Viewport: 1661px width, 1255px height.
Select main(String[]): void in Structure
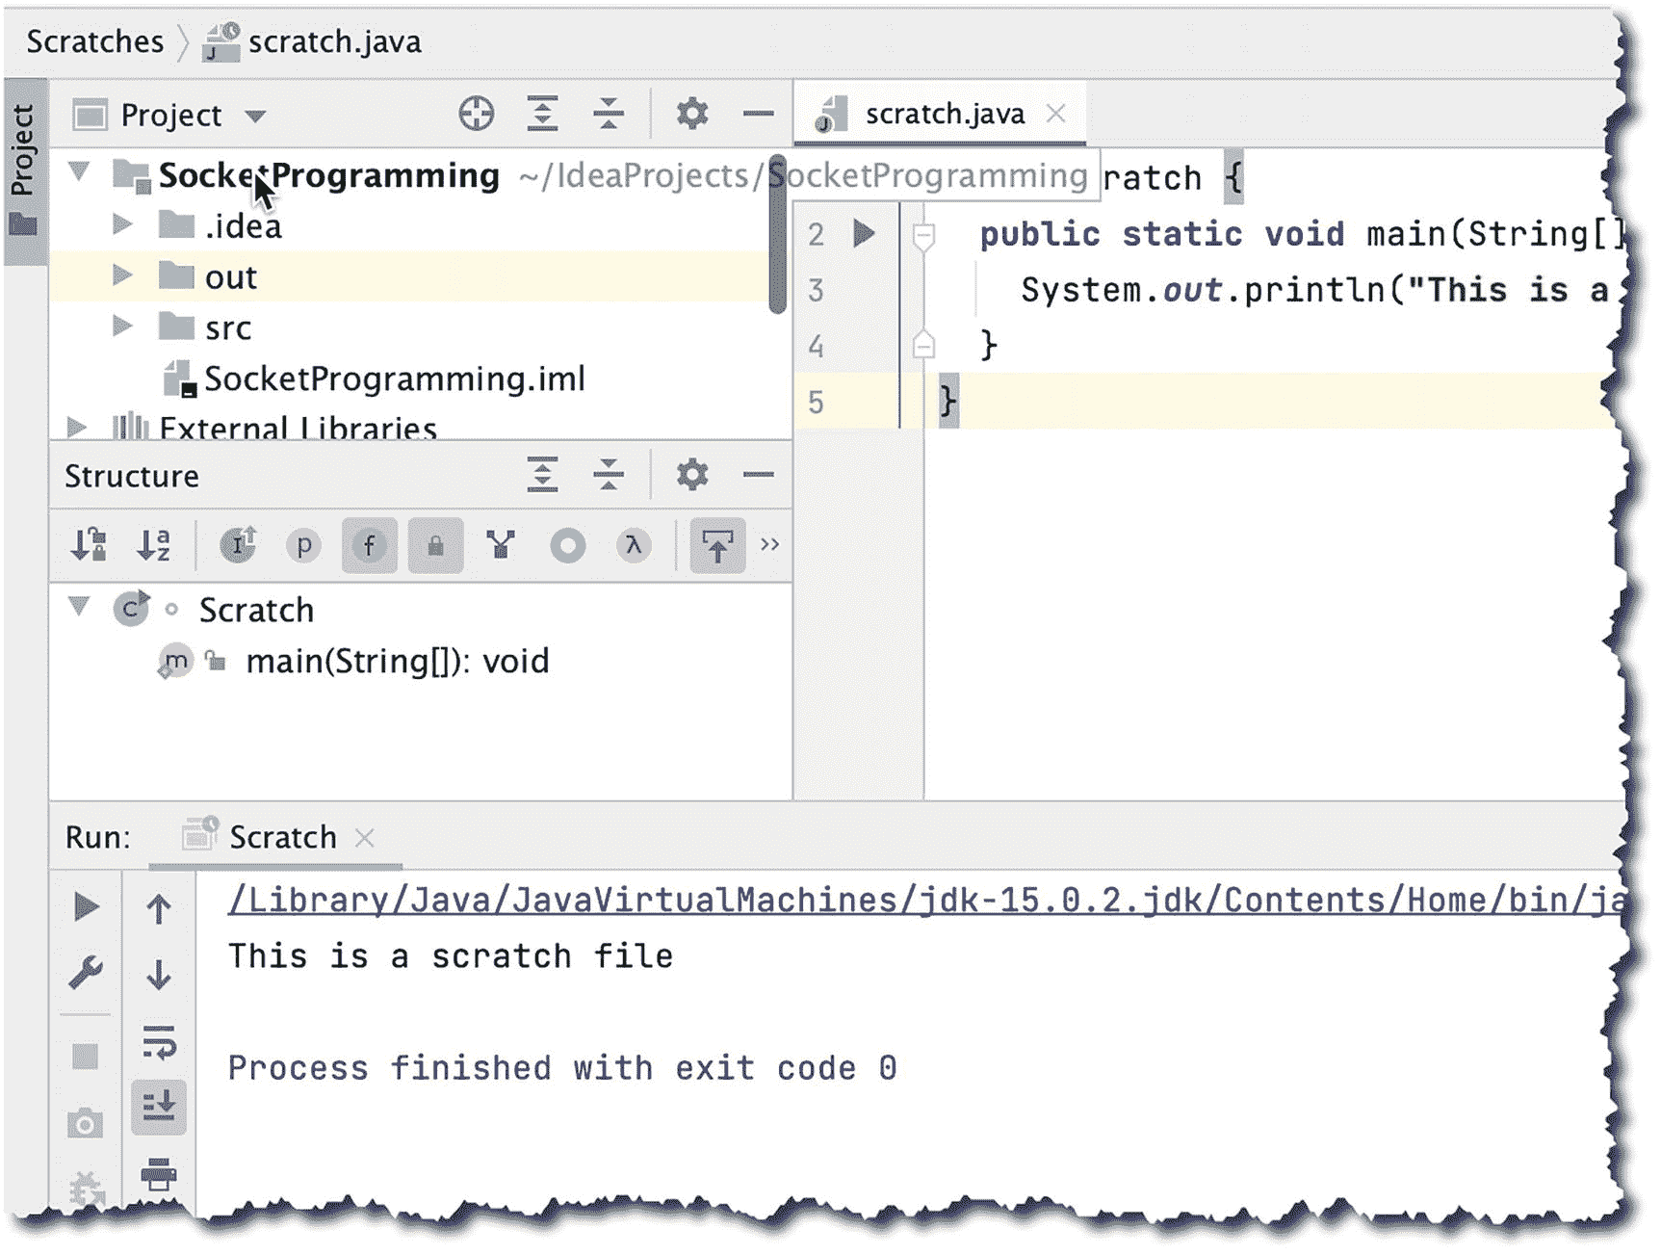(x=397, y=662)
